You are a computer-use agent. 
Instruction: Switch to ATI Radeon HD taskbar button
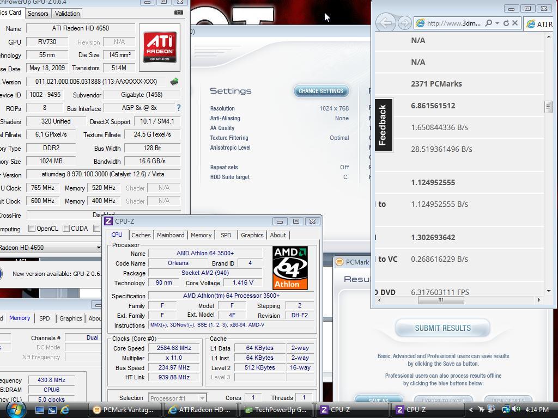coord(199,410)
